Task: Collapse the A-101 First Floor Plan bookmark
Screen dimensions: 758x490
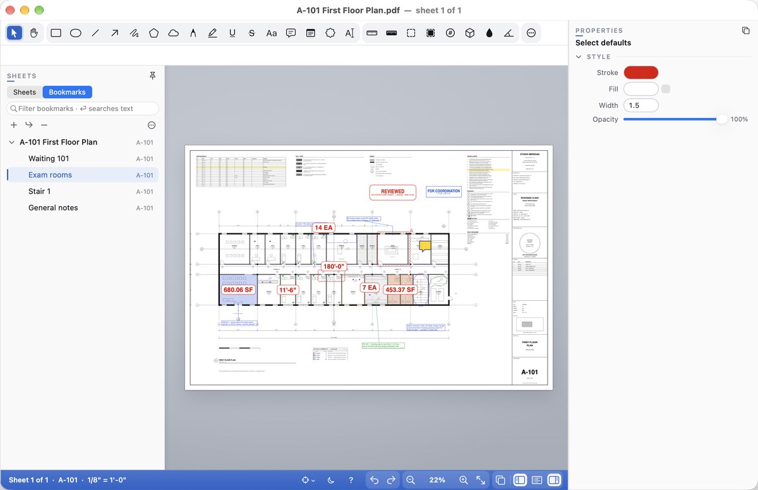Action: click(11, 143)
